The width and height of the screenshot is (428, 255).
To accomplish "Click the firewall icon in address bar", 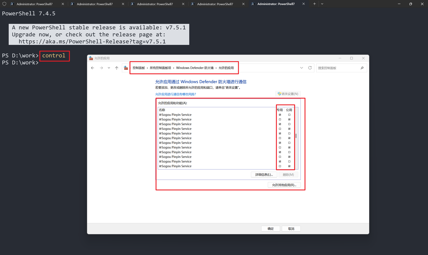I will [126, 68].
